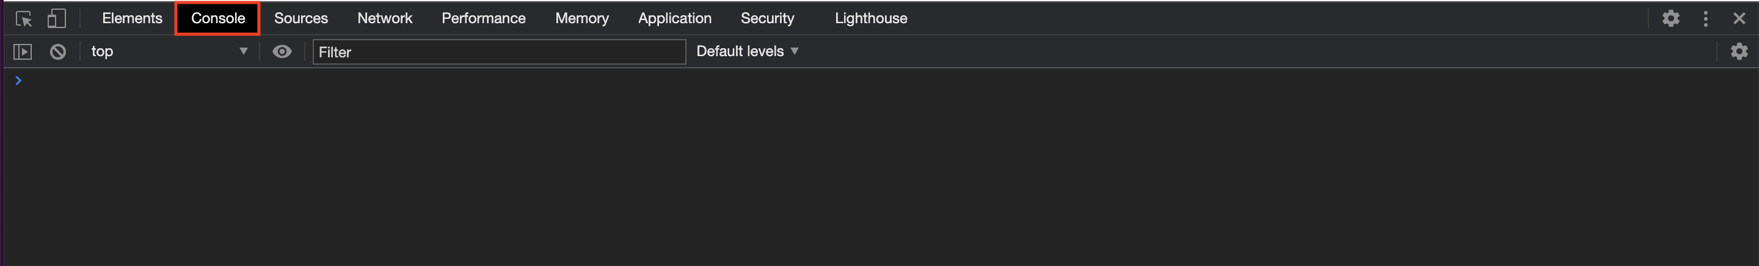Screen dimensions: 1759x266
Task: Click into the Filter input field
Action: (499, 52)
